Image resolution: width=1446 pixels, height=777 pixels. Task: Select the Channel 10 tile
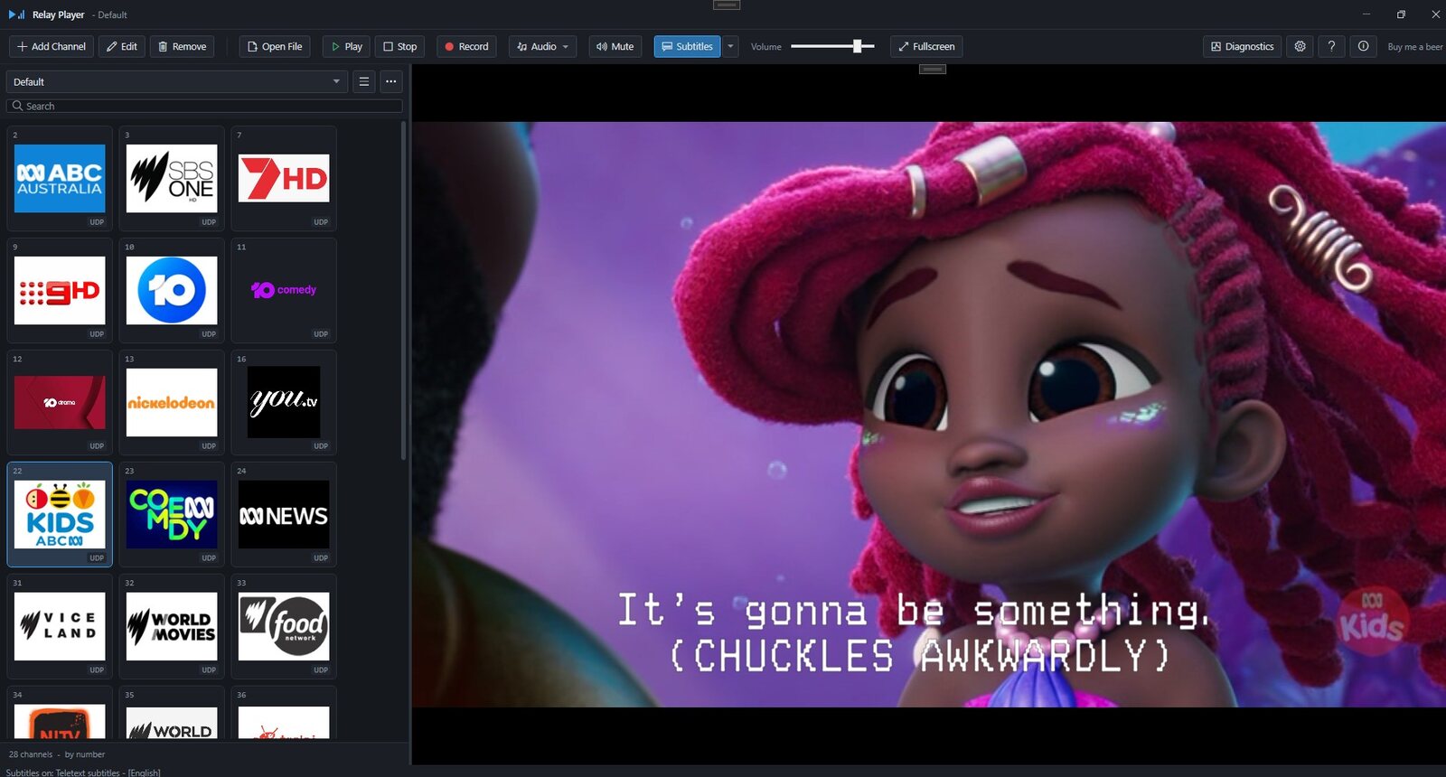point(172,290)
